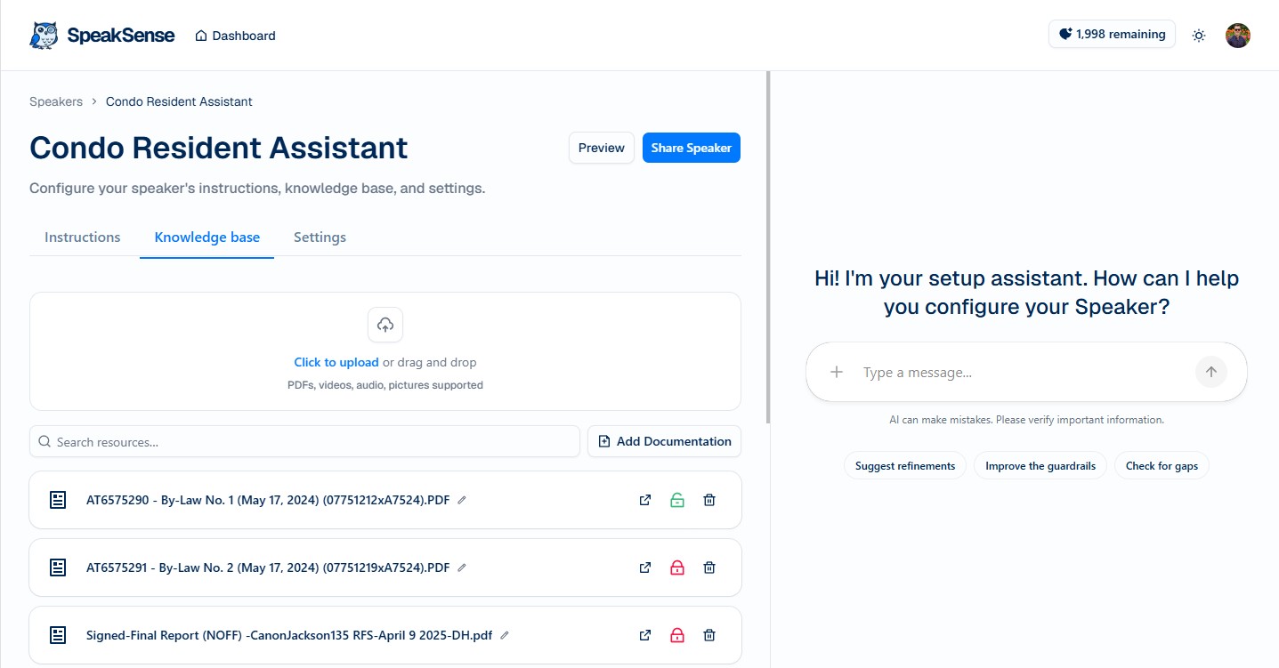Viewport: 1279px width, 668px height.
Task: Open the user profile avatar
Action: pos(1238,36)
